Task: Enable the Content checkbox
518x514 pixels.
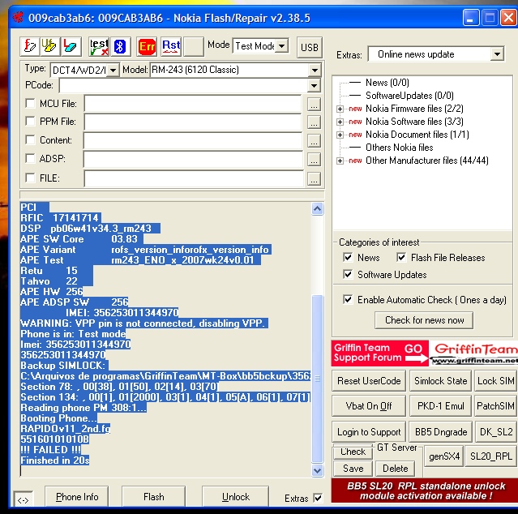Action: (x=30, y=139)
